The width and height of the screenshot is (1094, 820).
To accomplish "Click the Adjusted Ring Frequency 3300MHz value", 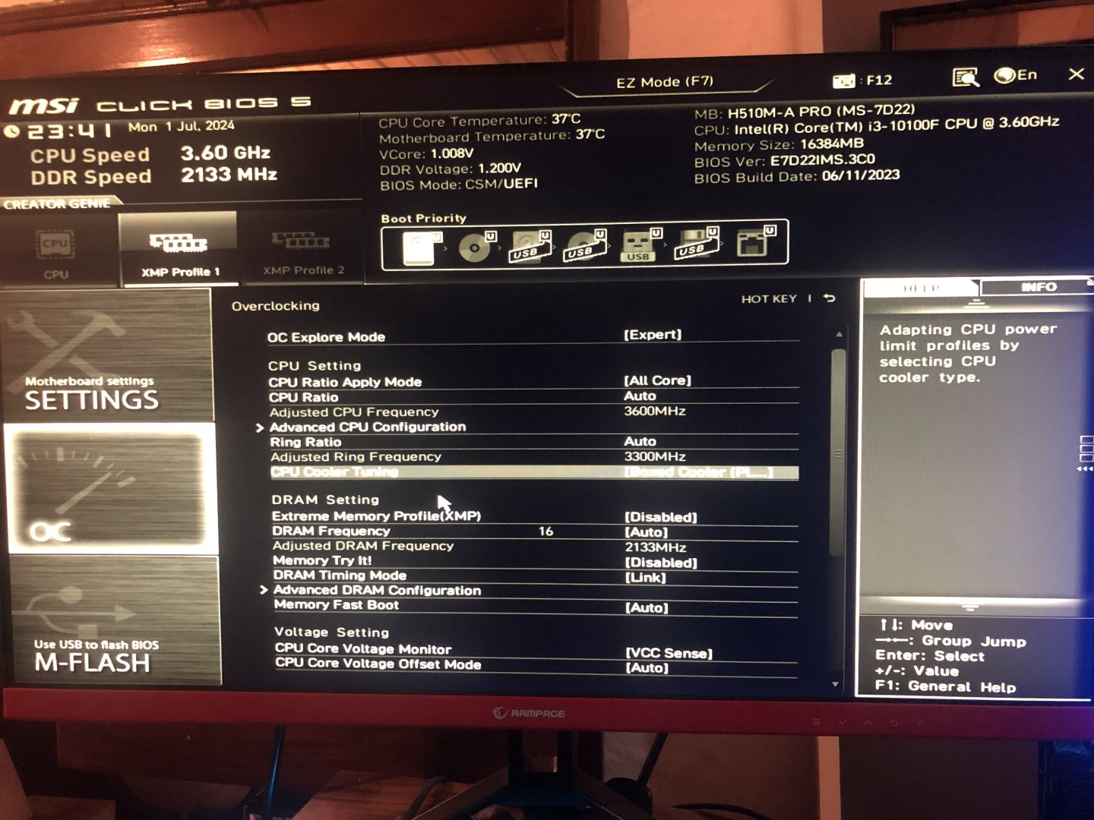I will 655,457.
